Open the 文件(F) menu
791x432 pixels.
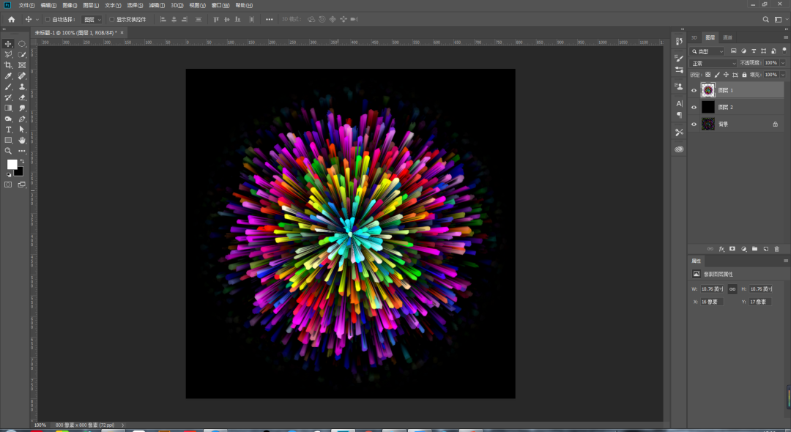pos(27,5)
